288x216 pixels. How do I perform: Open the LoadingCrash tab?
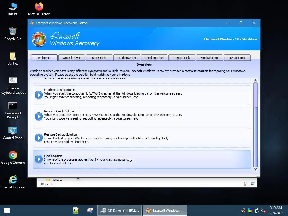tap(127, 58)
